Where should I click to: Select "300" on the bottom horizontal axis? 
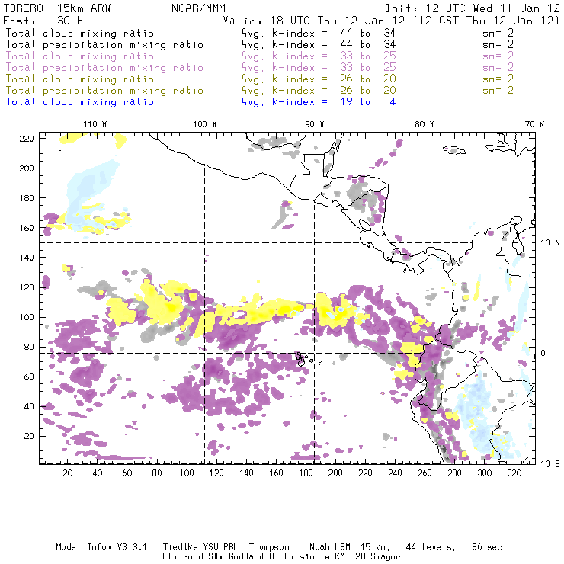[485, 473]
